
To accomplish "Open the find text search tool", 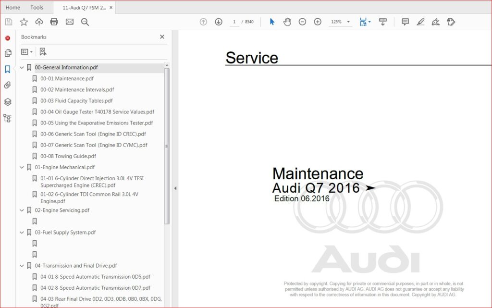I will 85,22.
